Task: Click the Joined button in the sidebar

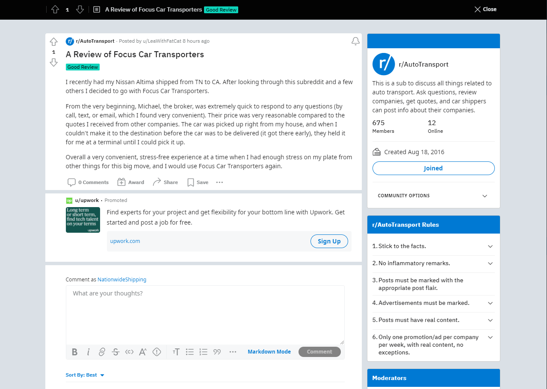Action: coord(433,168)
